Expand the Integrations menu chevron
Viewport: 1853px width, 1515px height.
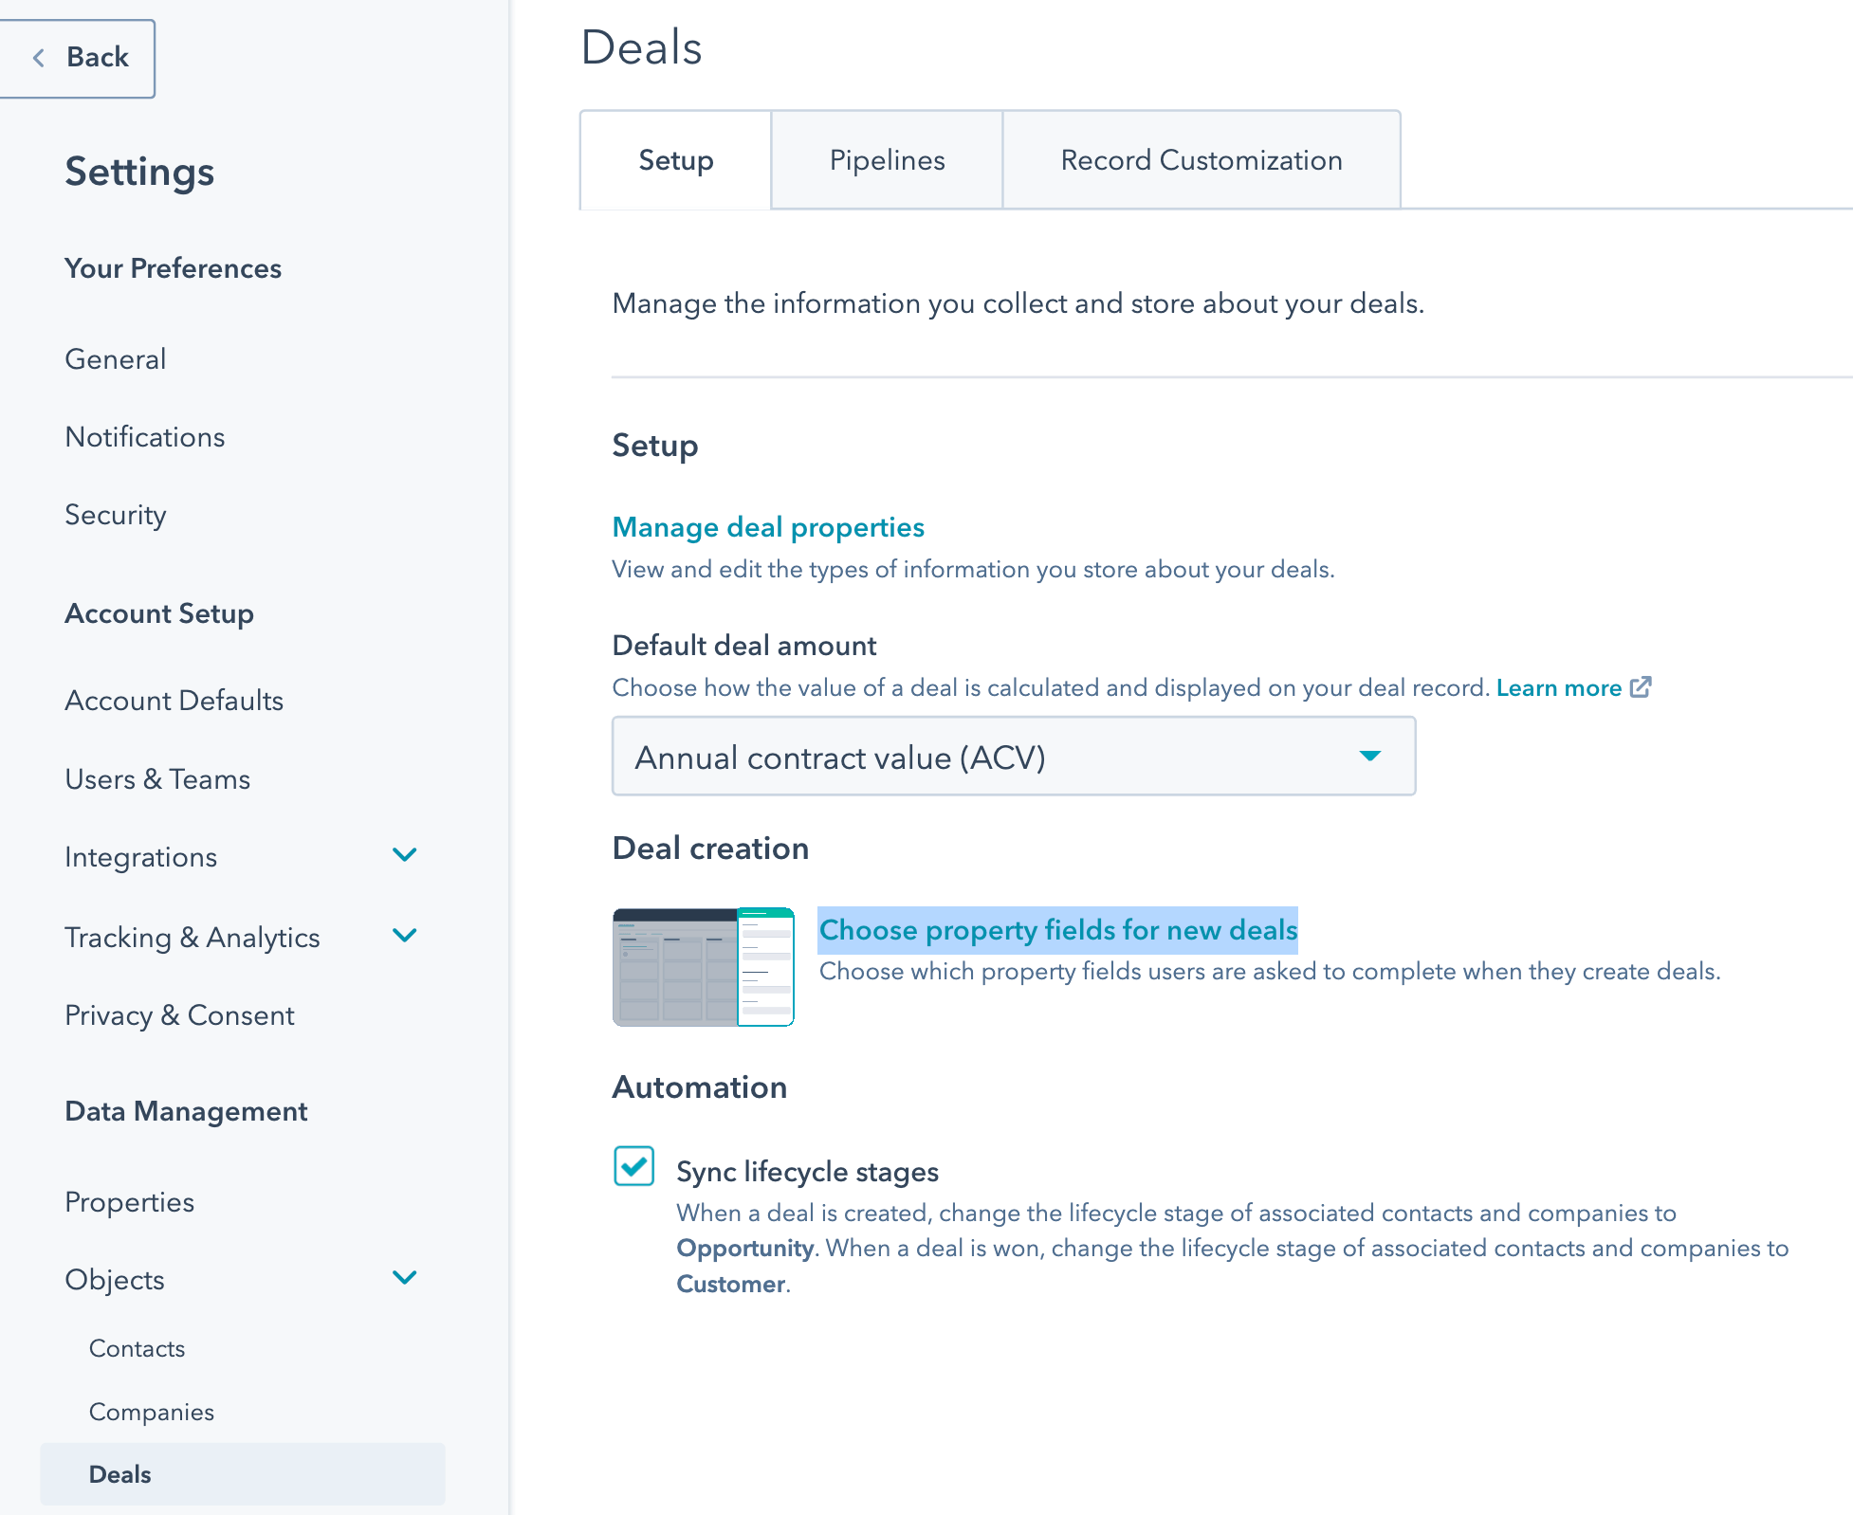coord(405,855)
